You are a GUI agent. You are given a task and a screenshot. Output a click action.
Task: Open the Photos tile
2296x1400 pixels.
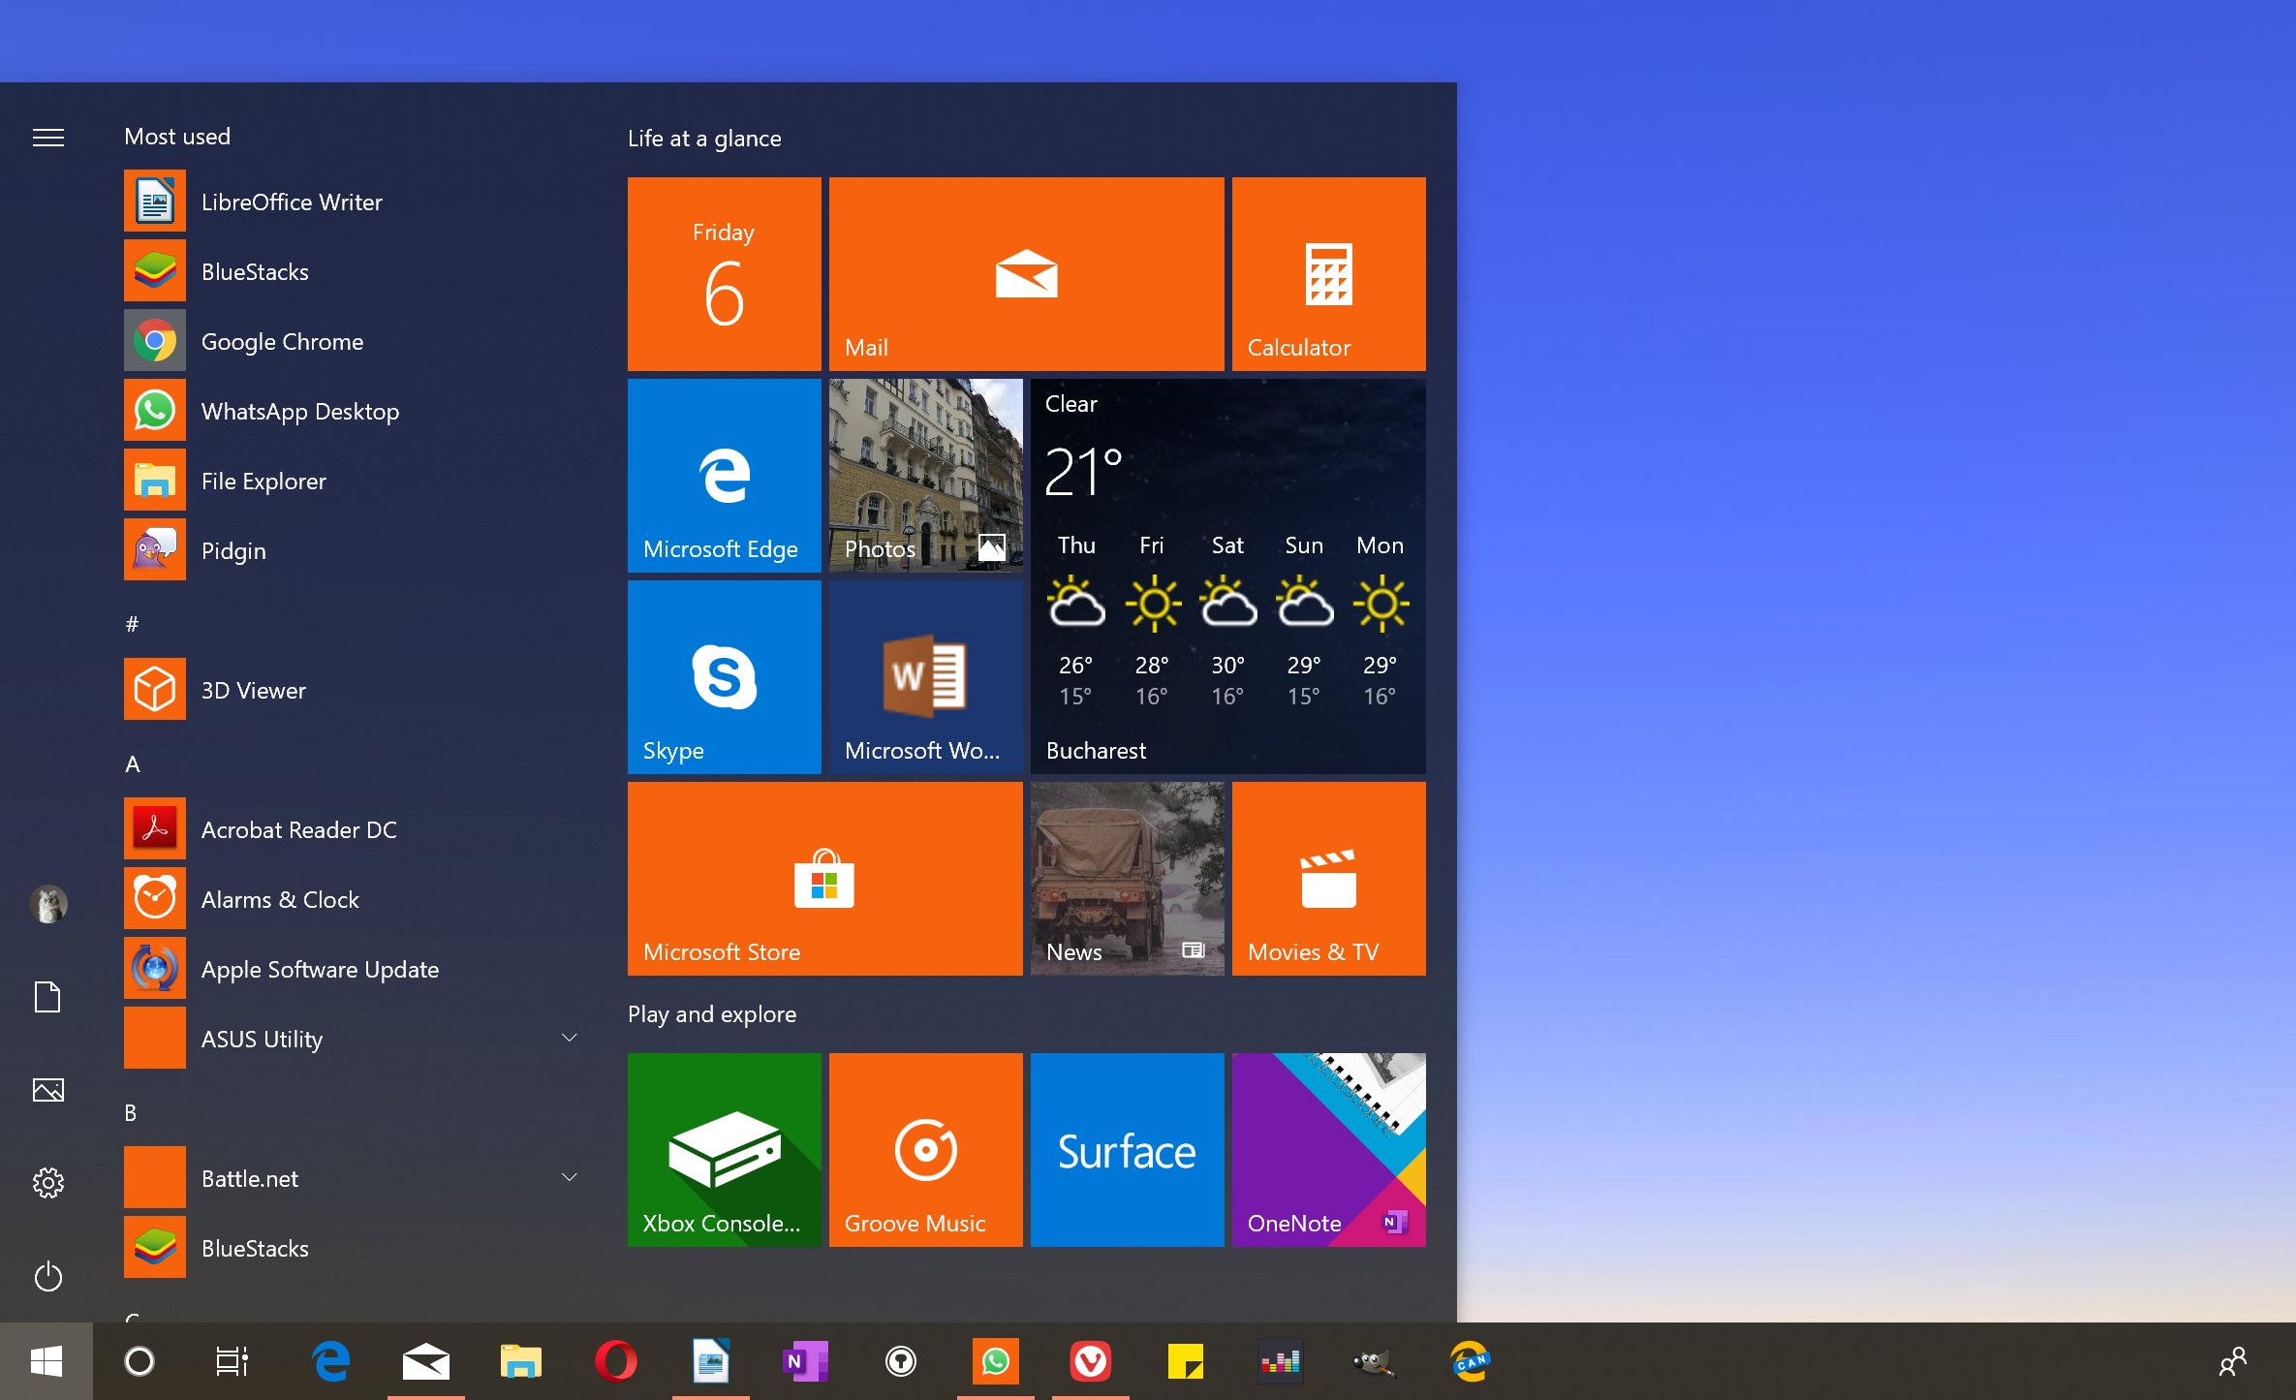point(926,476)
